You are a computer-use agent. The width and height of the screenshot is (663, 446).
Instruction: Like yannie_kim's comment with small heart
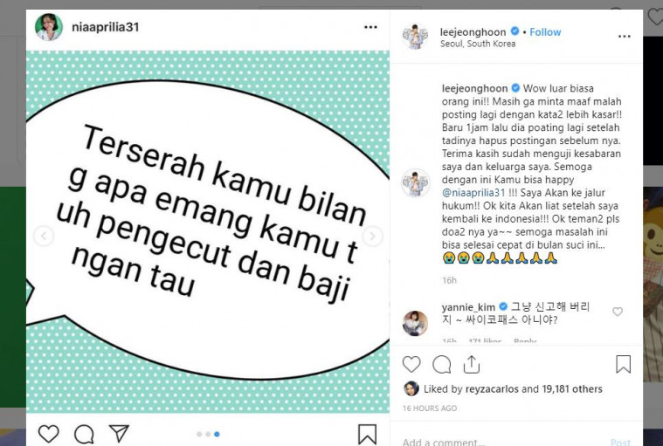click(x=618, y=312)
